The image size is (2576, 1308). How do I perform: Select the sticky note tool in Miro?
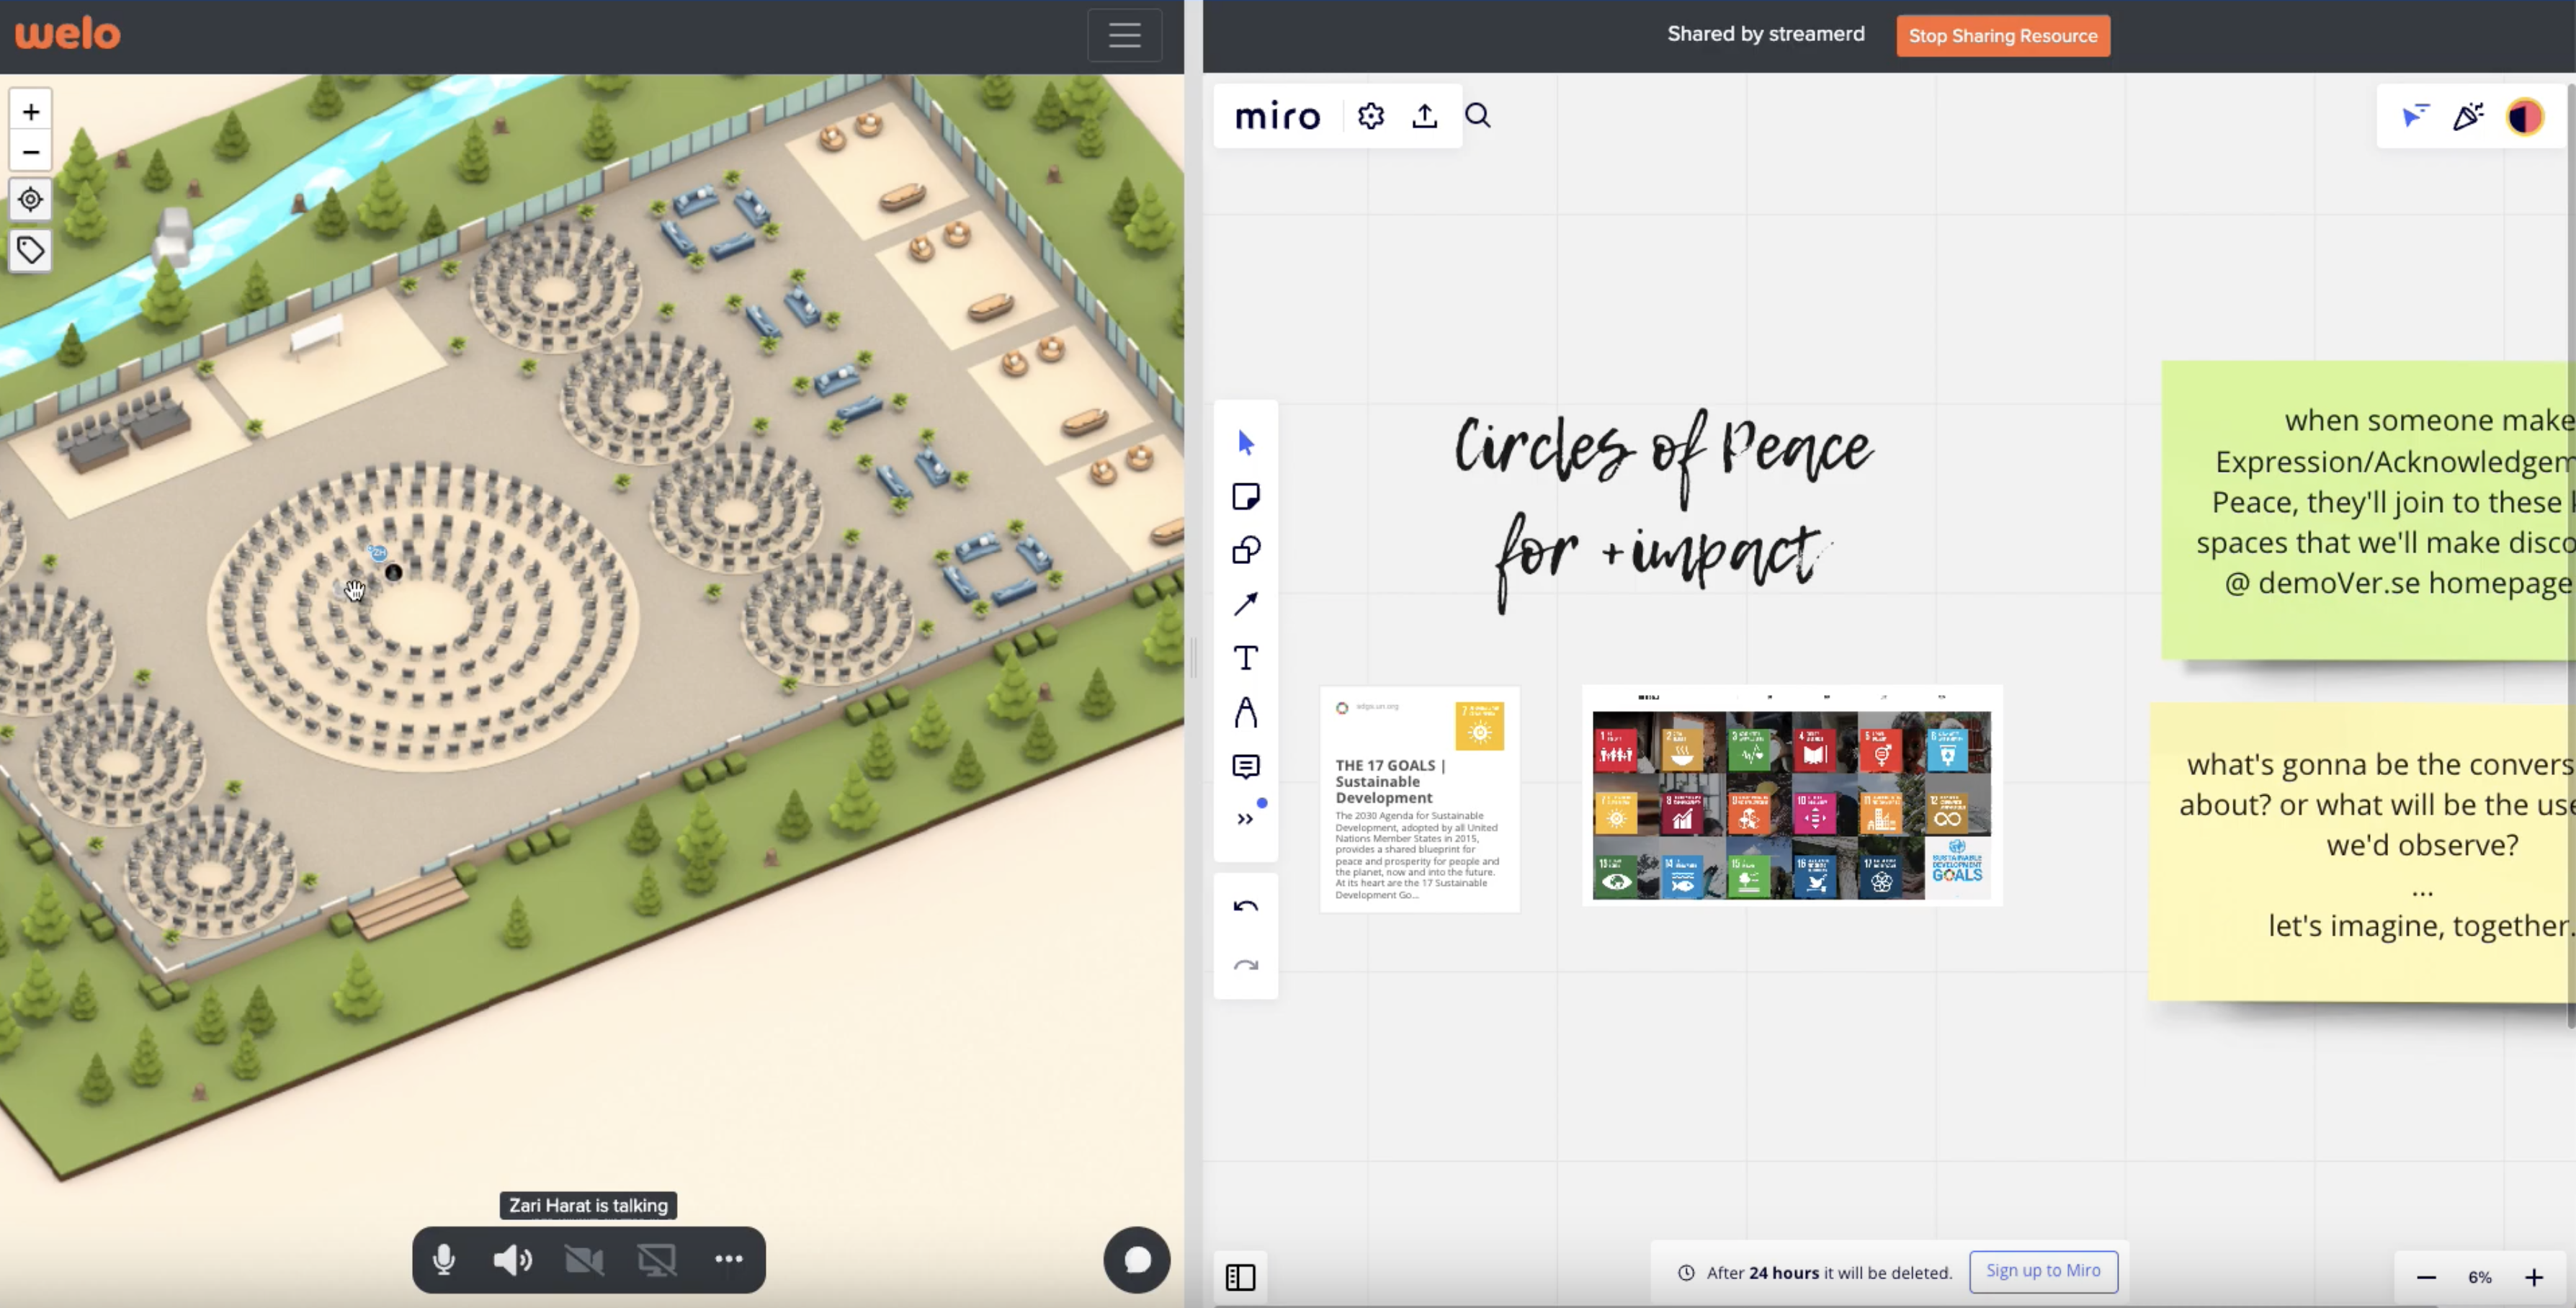(1245, 496)
